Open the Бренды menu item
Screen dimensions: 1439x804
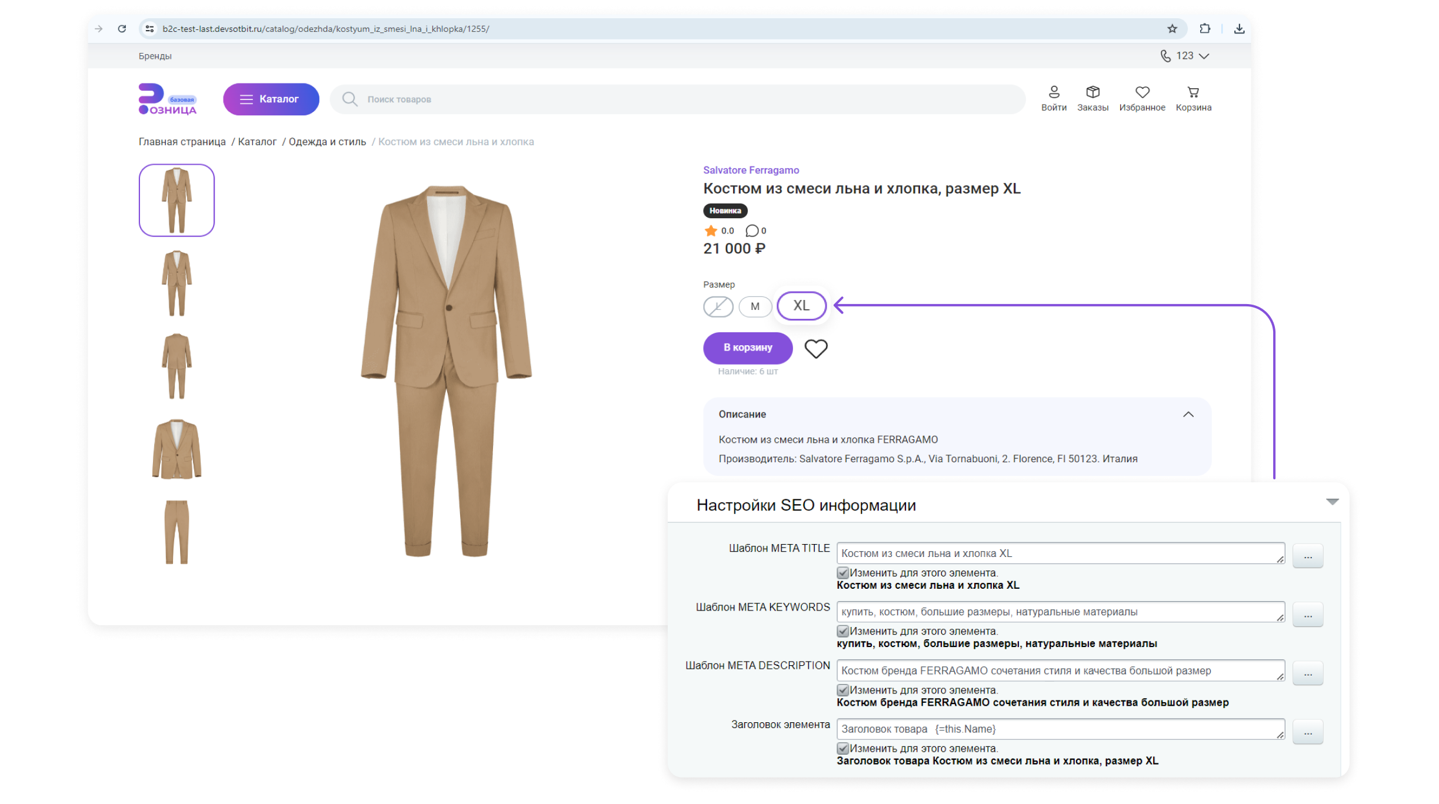(155, 56)
